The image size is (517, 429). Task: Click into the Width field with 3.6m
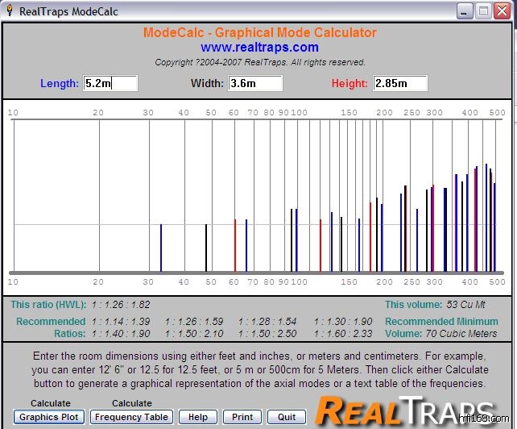coord(255,83)
